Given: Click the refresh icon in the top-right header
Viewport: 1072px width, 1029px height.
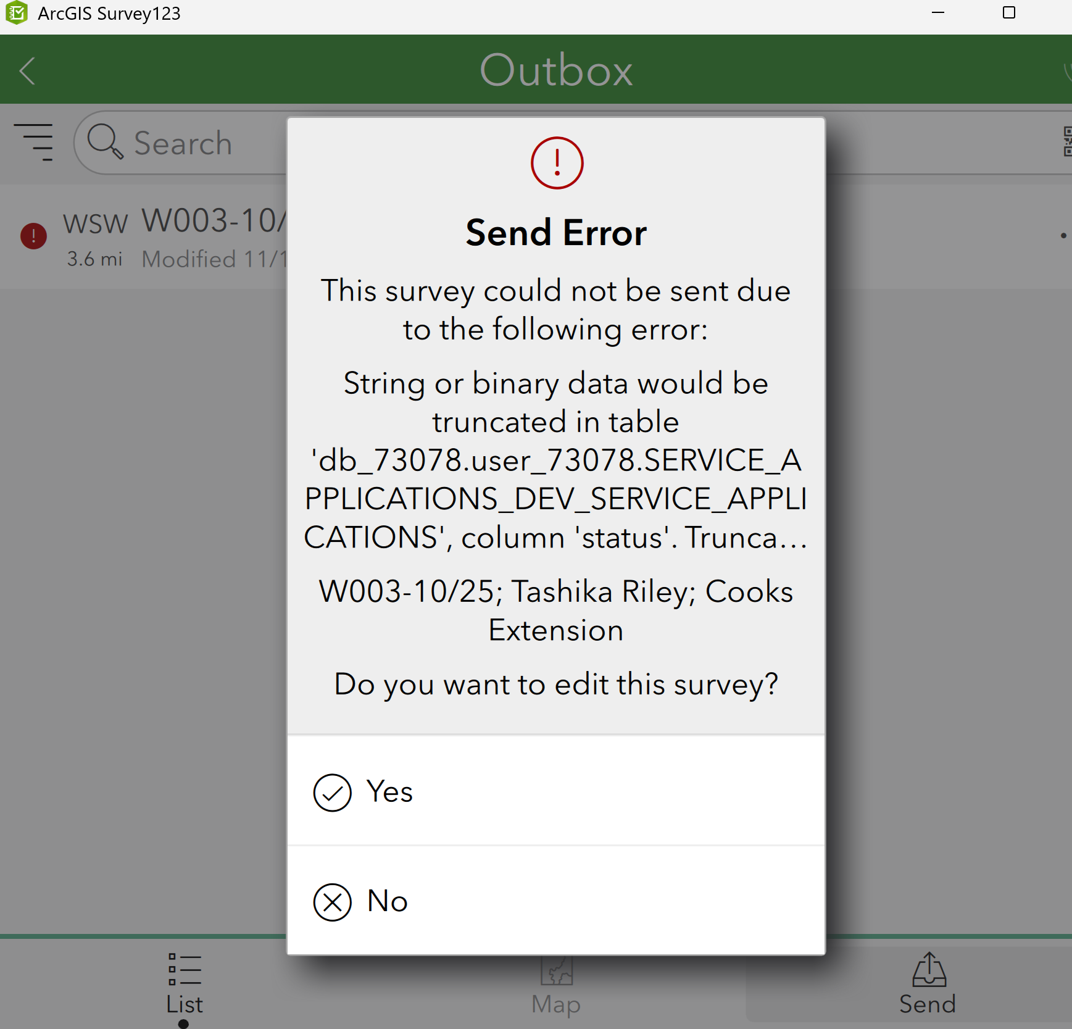Looking at the screenshot, I should click(1068, 70).
